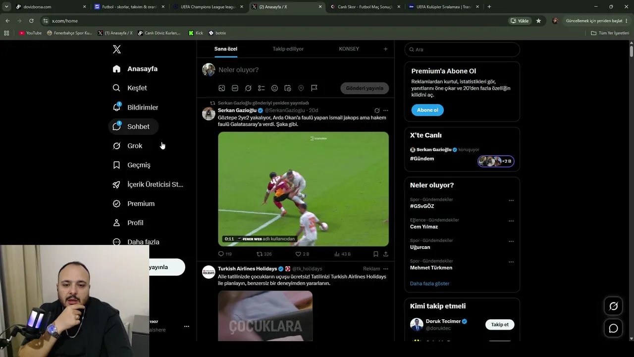This screenshot has width=634, height=357.
Task: More options for Cem Yılmaz trend
Action: [x=511, y=221]
